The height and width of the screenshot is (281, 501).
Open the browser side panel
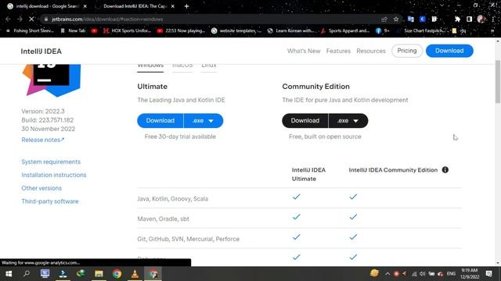(x=469, y=19)
